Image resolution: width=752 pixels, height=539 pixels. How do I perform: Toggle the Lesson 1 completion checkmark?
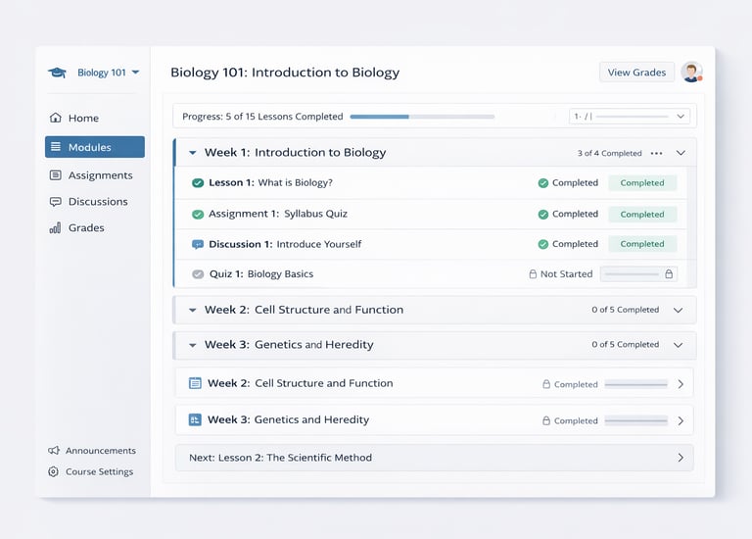click(198, 183)
